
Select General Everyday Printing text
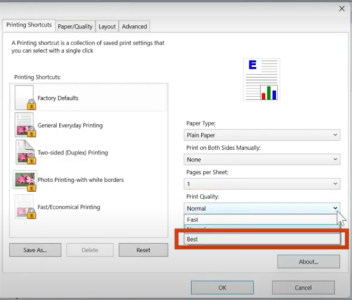(x=70, y=125)
